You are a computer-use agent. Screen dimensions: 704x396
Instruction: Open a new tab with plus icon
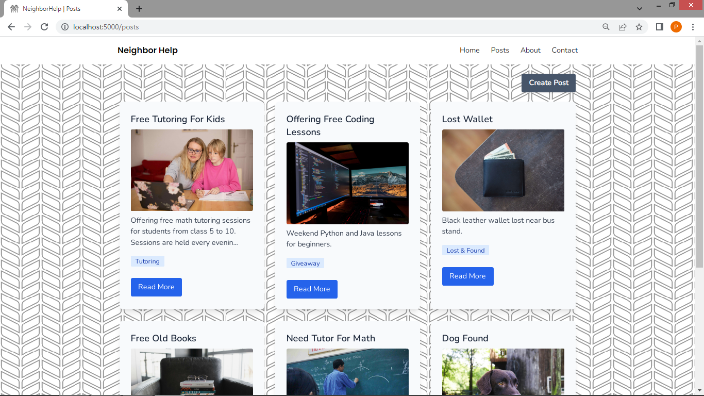(x=139, y=9)
